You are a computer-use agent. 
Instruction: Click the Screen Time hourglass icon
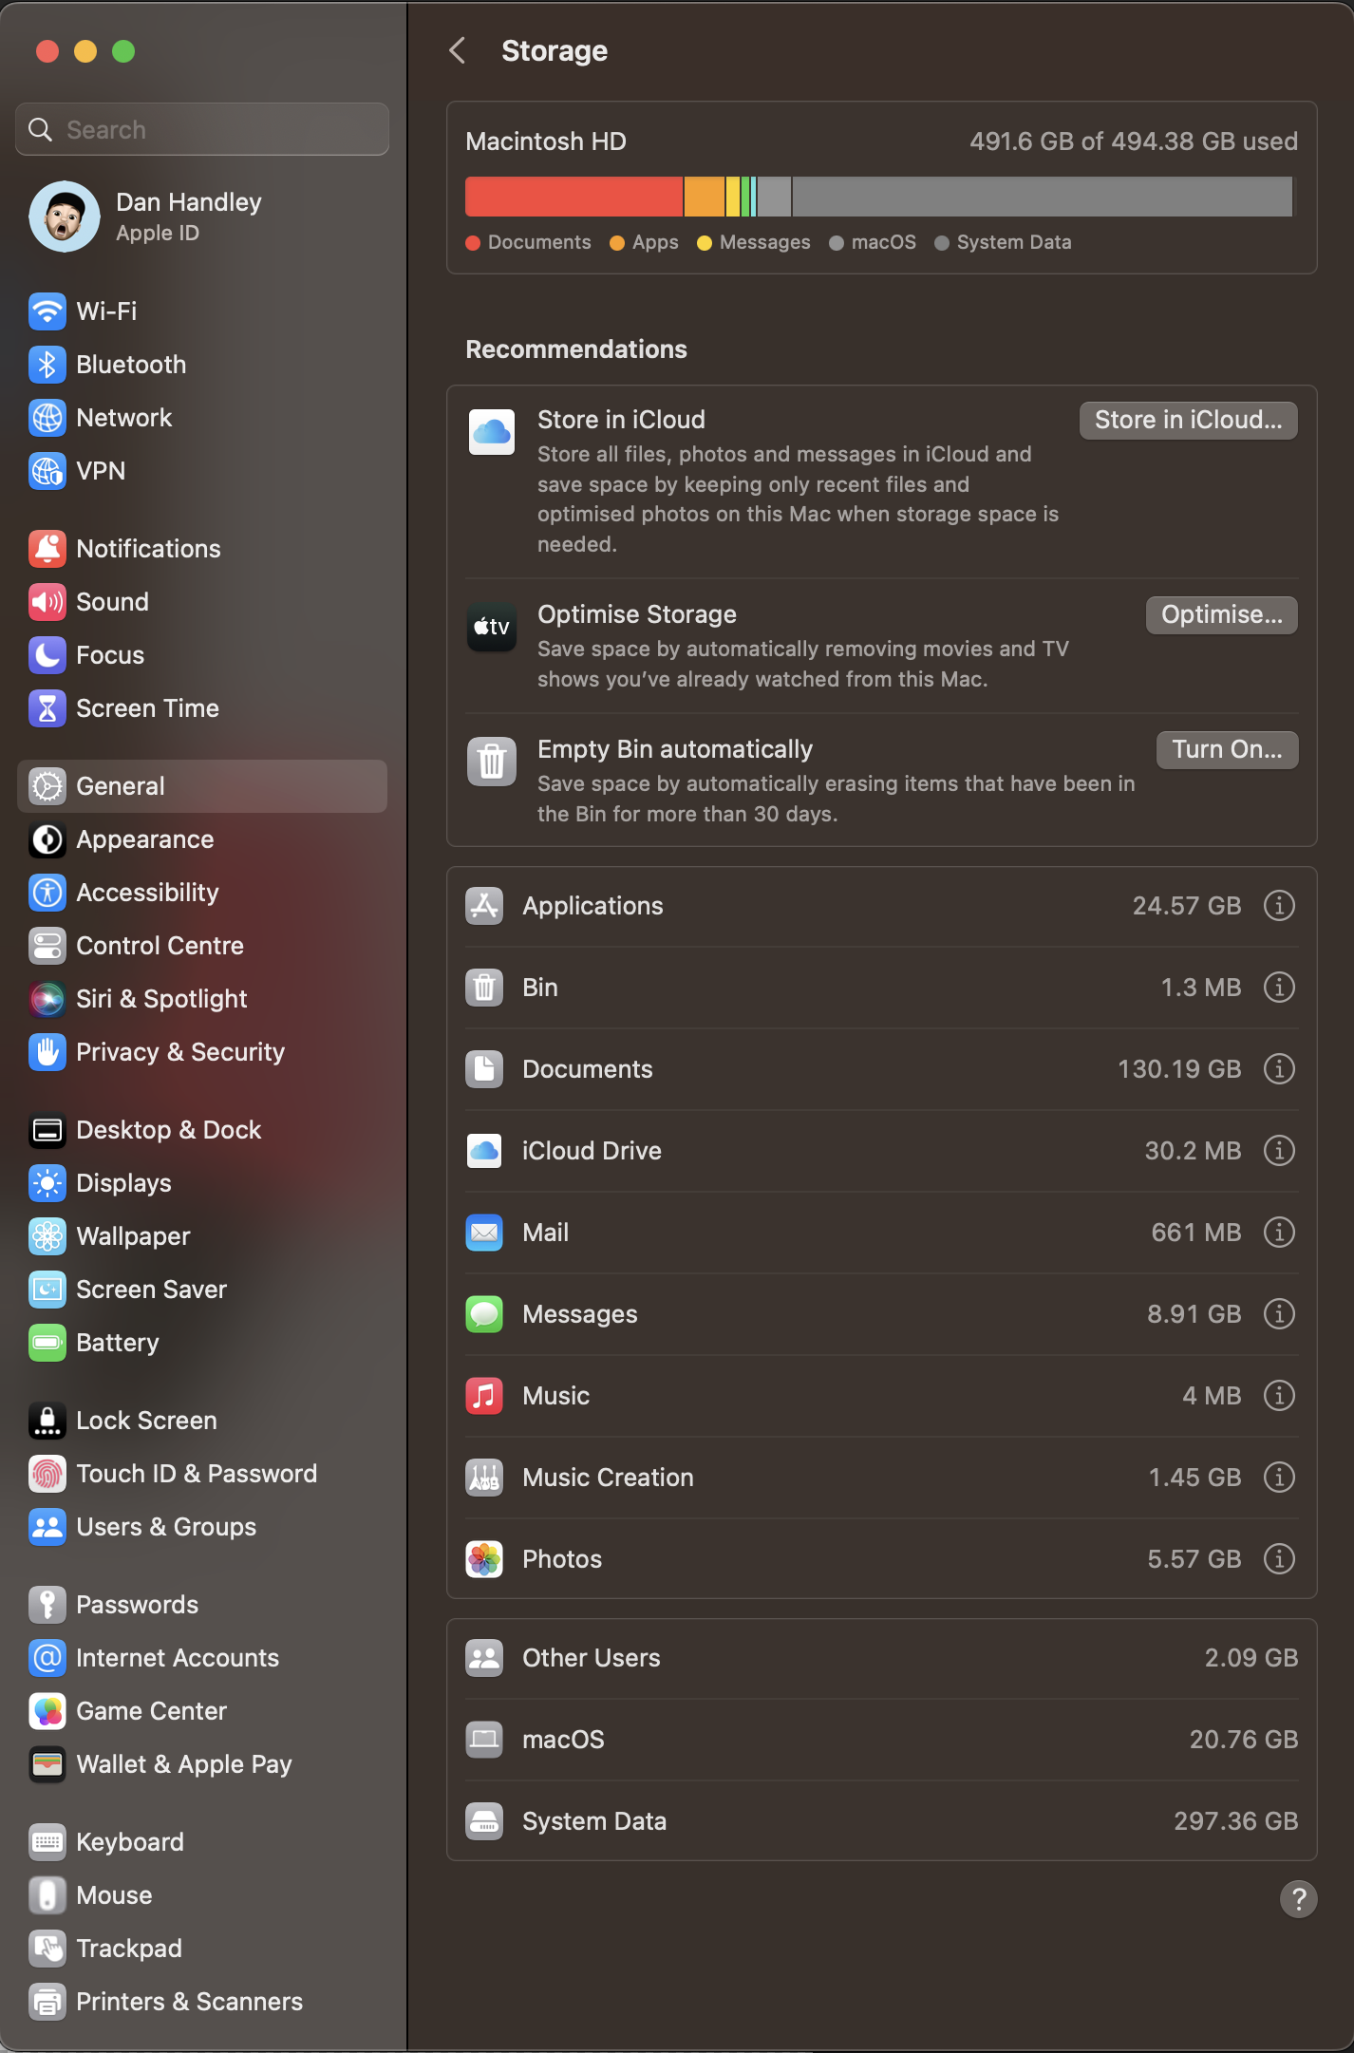47,707
